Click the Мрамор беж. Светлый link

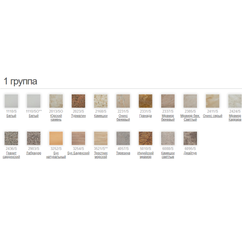tap(190, 118)
